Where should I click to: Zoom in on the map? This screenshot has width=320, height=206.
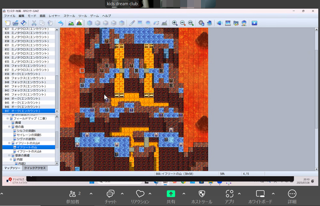coord(175,23)
